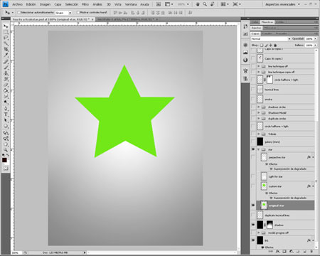Click the lock all padlock icon
The image size is (320, 256).
pyautogui.click(x=275, y=45)
